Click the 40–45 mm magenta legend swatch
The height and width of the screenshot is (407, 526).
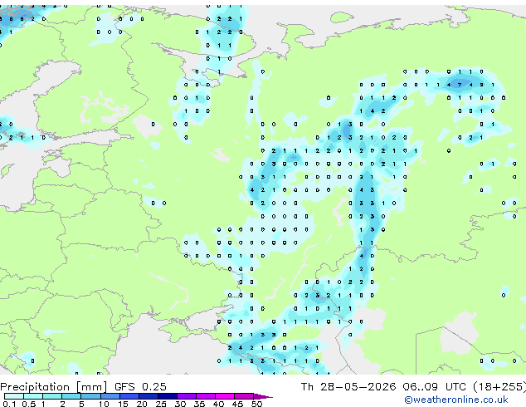click(225, 396)
